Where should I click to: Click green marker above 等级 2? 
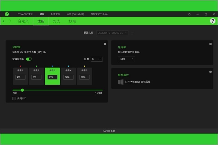(x=37, y=66)
